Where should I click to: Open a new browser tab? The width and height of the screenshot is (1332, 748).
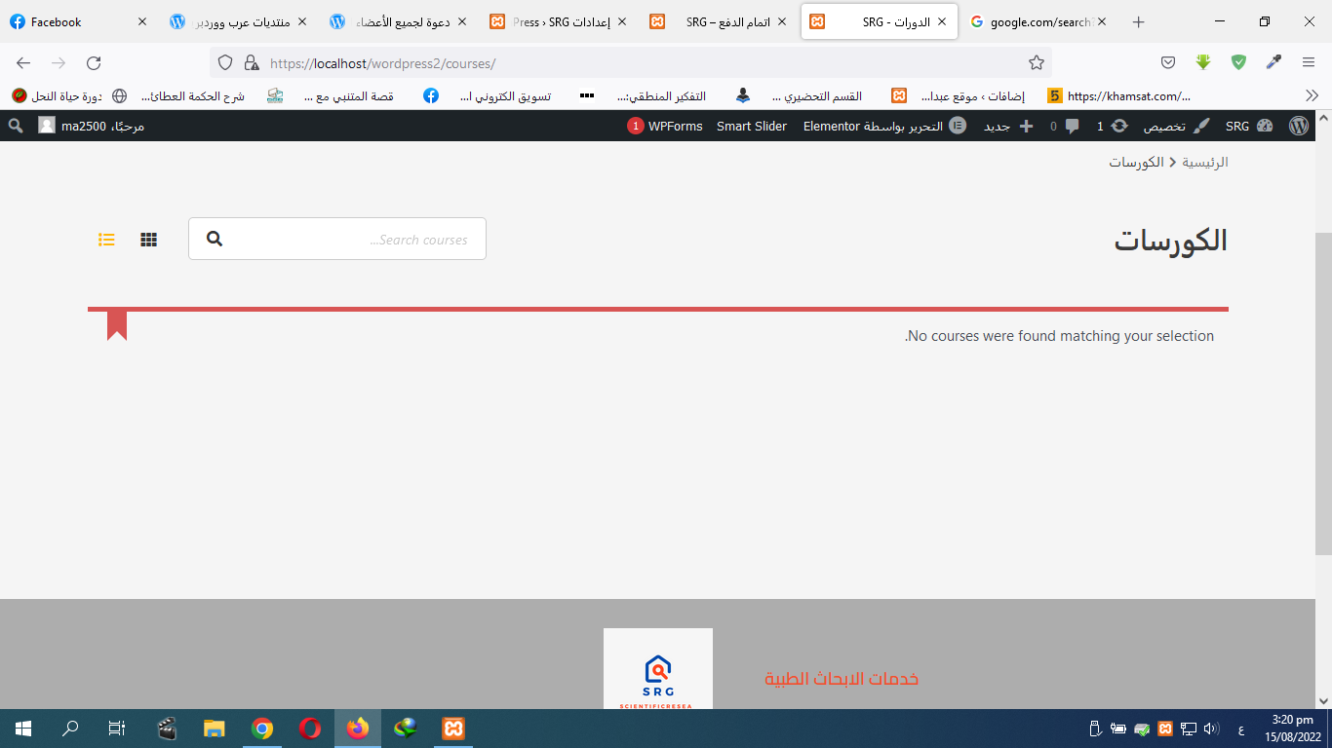(x=1138, y=21)
